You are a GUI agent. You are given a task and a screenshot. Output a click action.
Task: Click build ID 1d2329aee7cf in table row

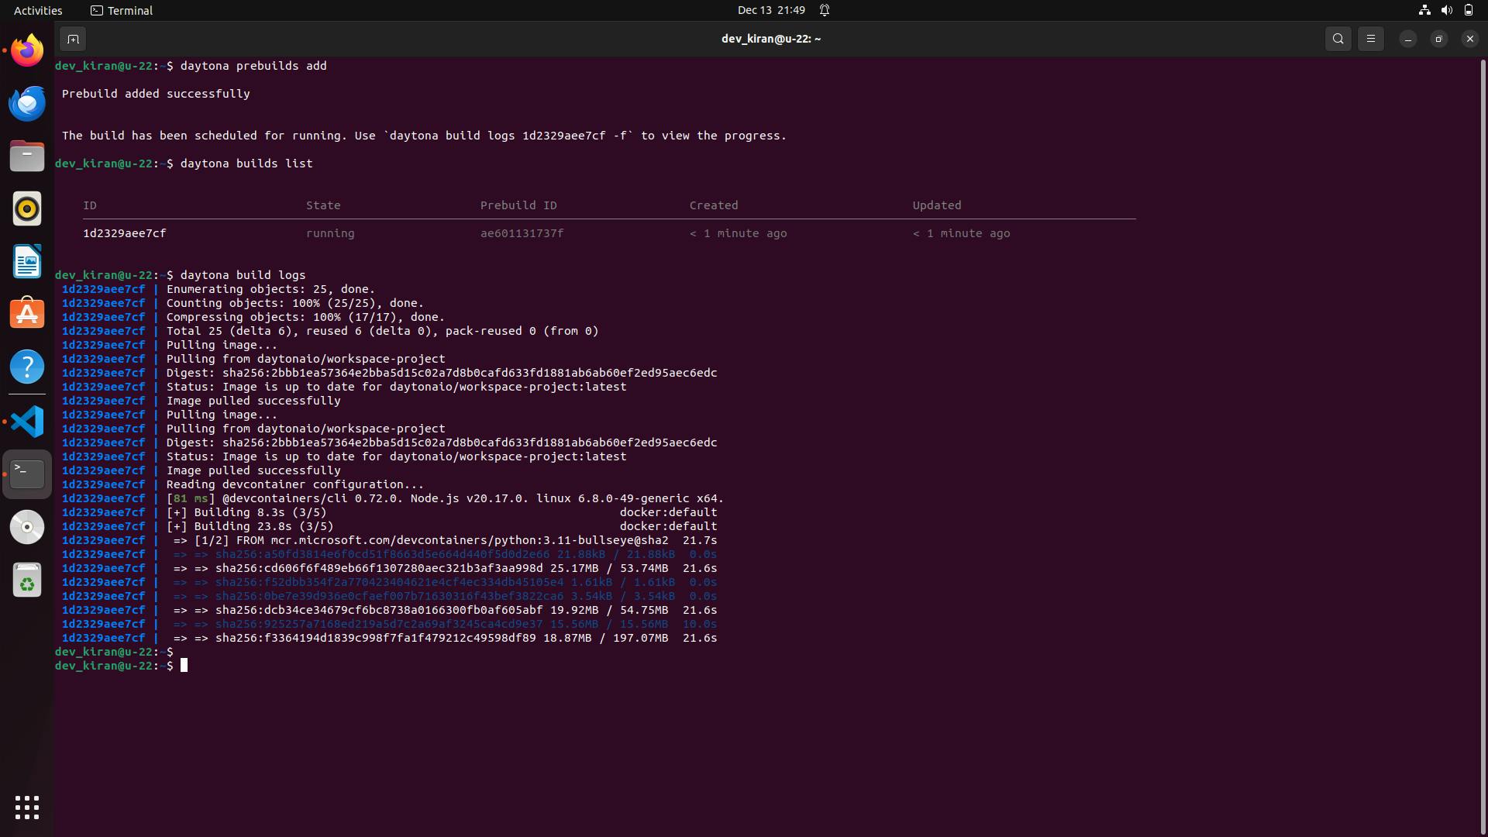coord(124,233)
